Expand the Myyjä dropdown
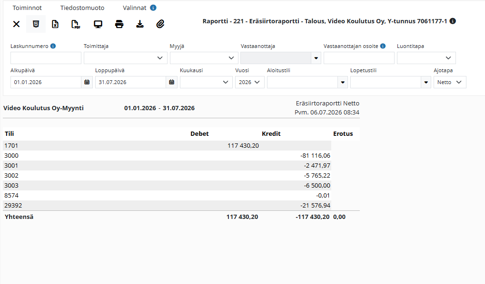485x284 pixels. tap(204, 58)
